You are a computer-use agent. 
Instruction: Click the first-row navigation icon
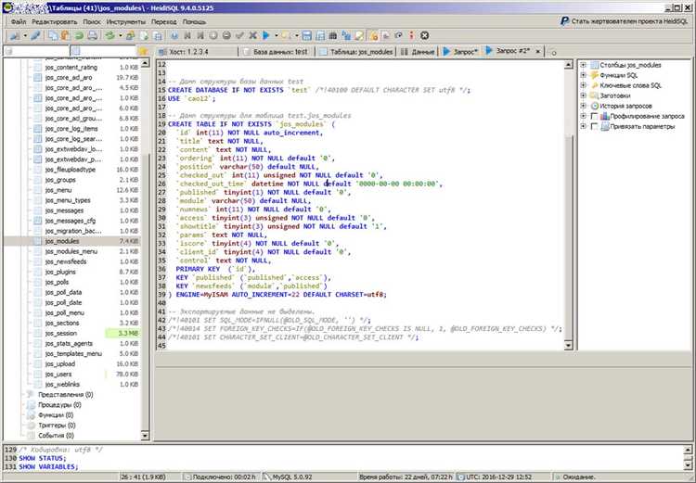(187, 36)
